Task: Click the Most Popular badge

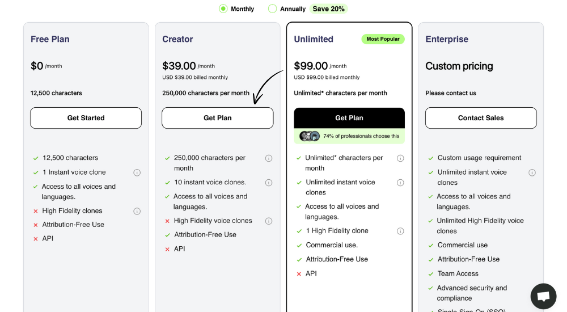Action: 383,39
